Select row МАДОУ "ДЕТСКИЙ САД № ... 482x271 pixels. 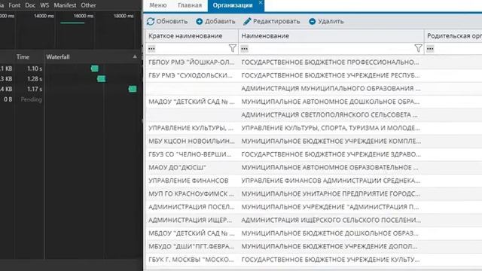click(313, 102)
